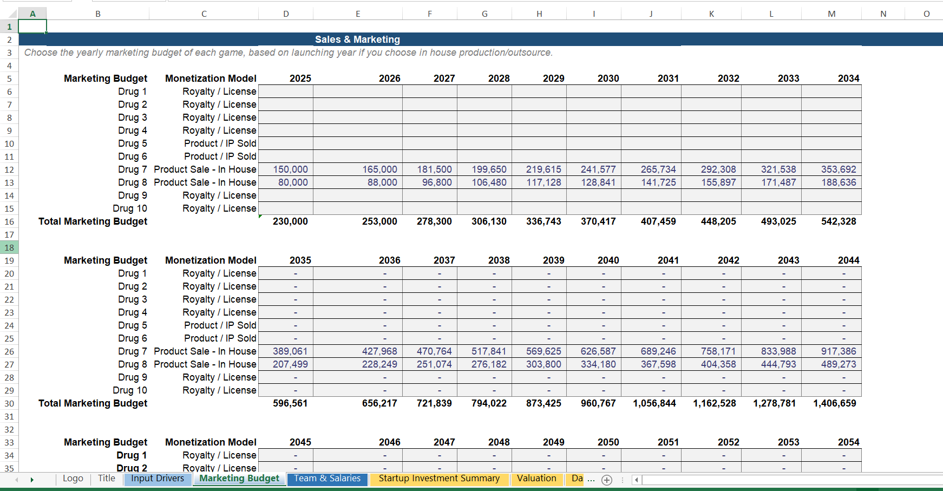Select total 2025 budget 230,000
Image resolution: width=943 pixels, height=491 pixels.
click(x=286, y=221)
